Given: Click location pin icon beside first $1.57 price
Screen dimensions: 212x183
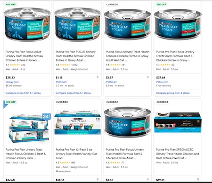Looking at the screenshot, I should [147, 77].
